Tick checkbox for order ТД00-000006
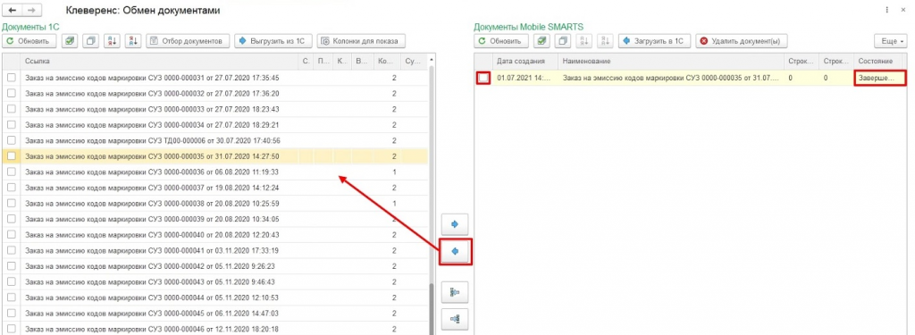Screen dimensions: 915x335 pyautogui.click(x=11, y=140)
